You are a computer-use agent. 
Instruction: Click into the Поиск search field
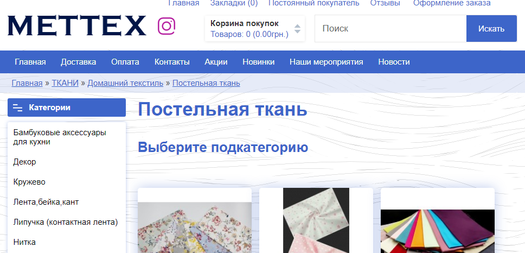tap(390, 29)
